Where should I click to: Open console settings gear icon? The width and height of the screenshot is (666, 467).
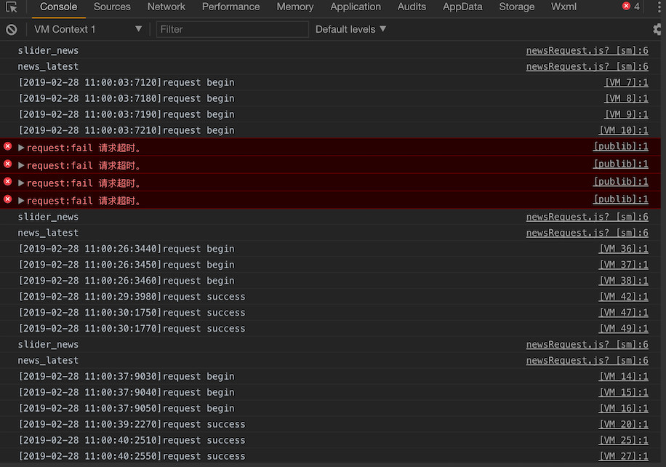(658, 30)
